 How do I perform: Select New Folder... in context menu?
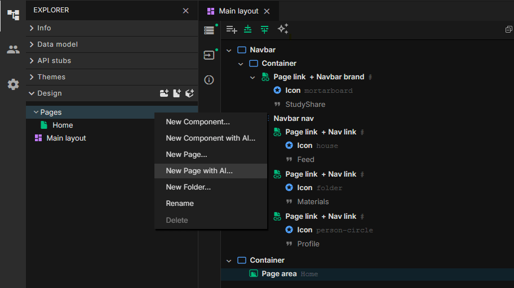(188, 187)
